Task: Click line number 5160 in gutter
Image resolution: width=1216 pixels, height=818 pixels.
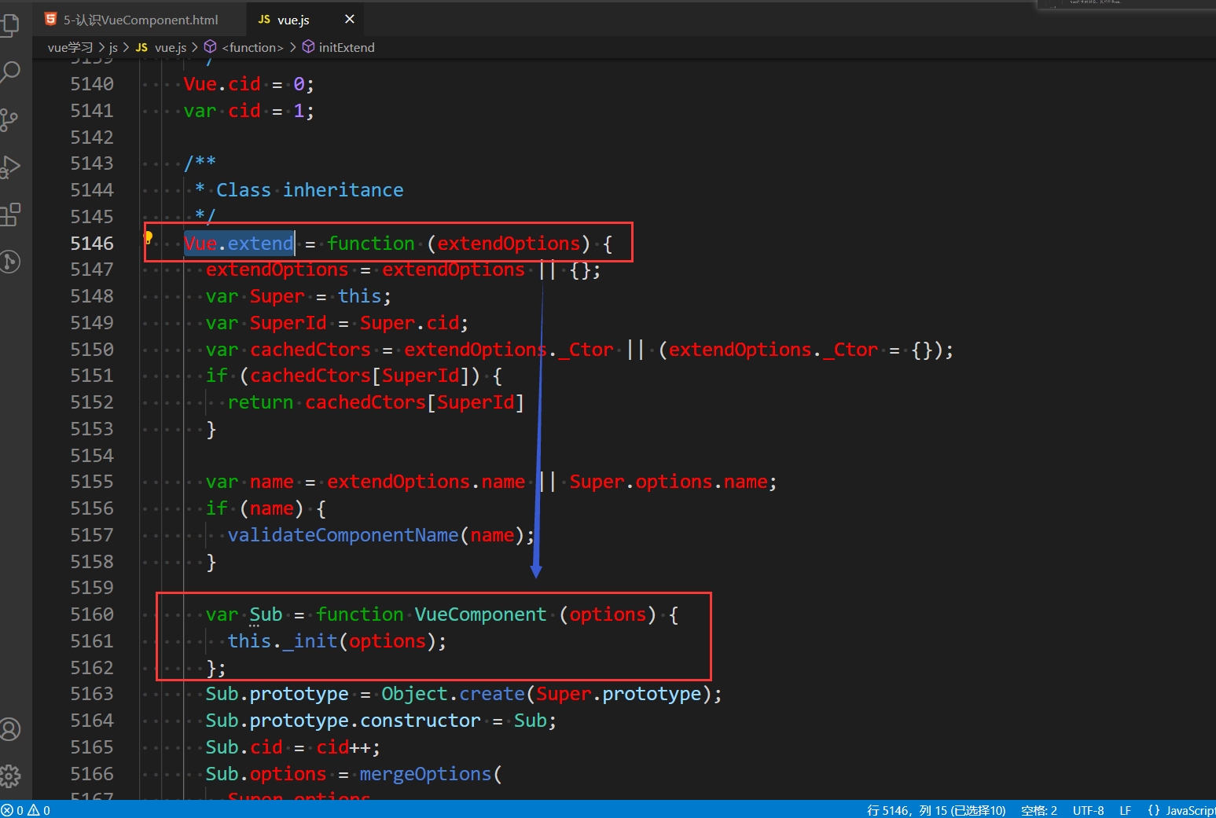Action: pos(92,614)
